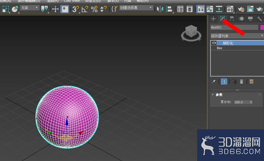Image resolution: width=264 pixels, height=161 pixels.
Task: Switch to the Display panel tab
Action: [x=250, y=19]
